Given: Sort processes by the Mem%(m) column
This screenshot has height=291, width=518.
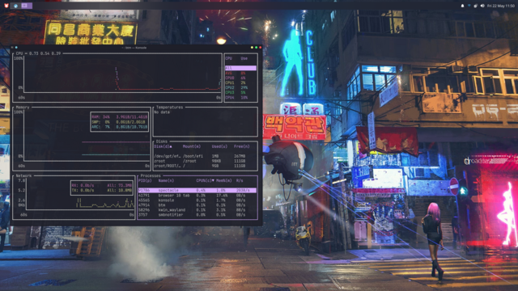Looking at the screenshot, I should [x=224, y=181].
